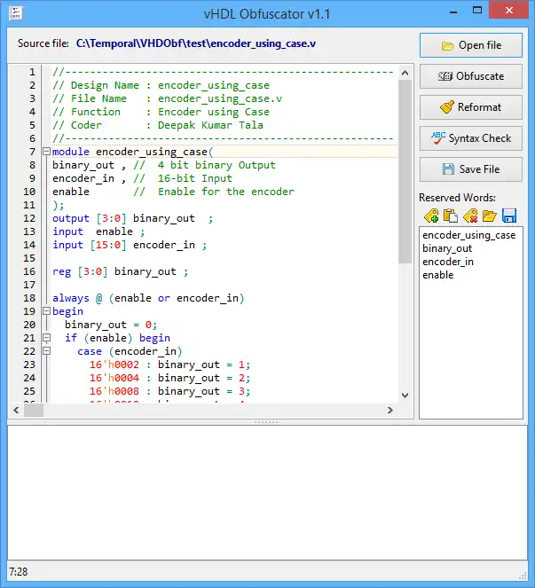535x588 pixels.
Task: Click the empty output message pane
Action: (267, 493)
